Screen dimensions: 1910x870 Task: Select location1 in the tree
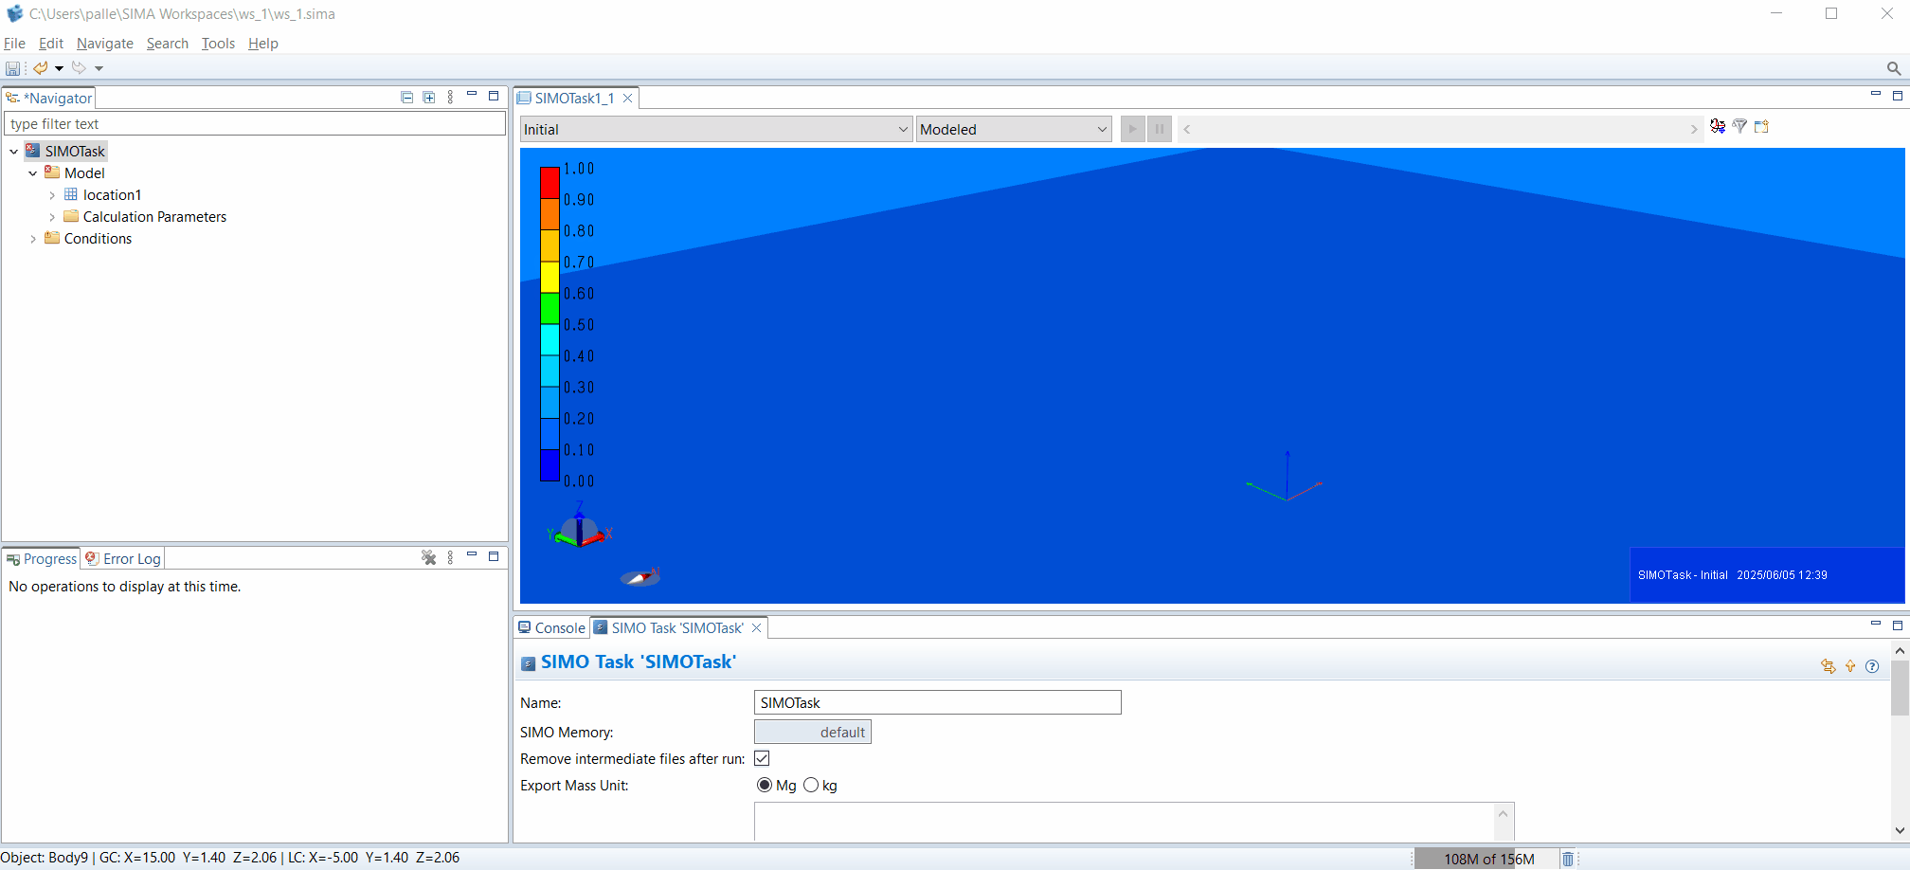pyautogui.click(x=112, y=195)
